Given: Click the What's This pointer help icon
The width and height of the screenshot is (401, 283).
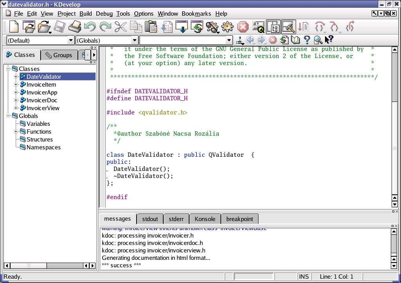Looking at the screenshot, I should 329,40.
